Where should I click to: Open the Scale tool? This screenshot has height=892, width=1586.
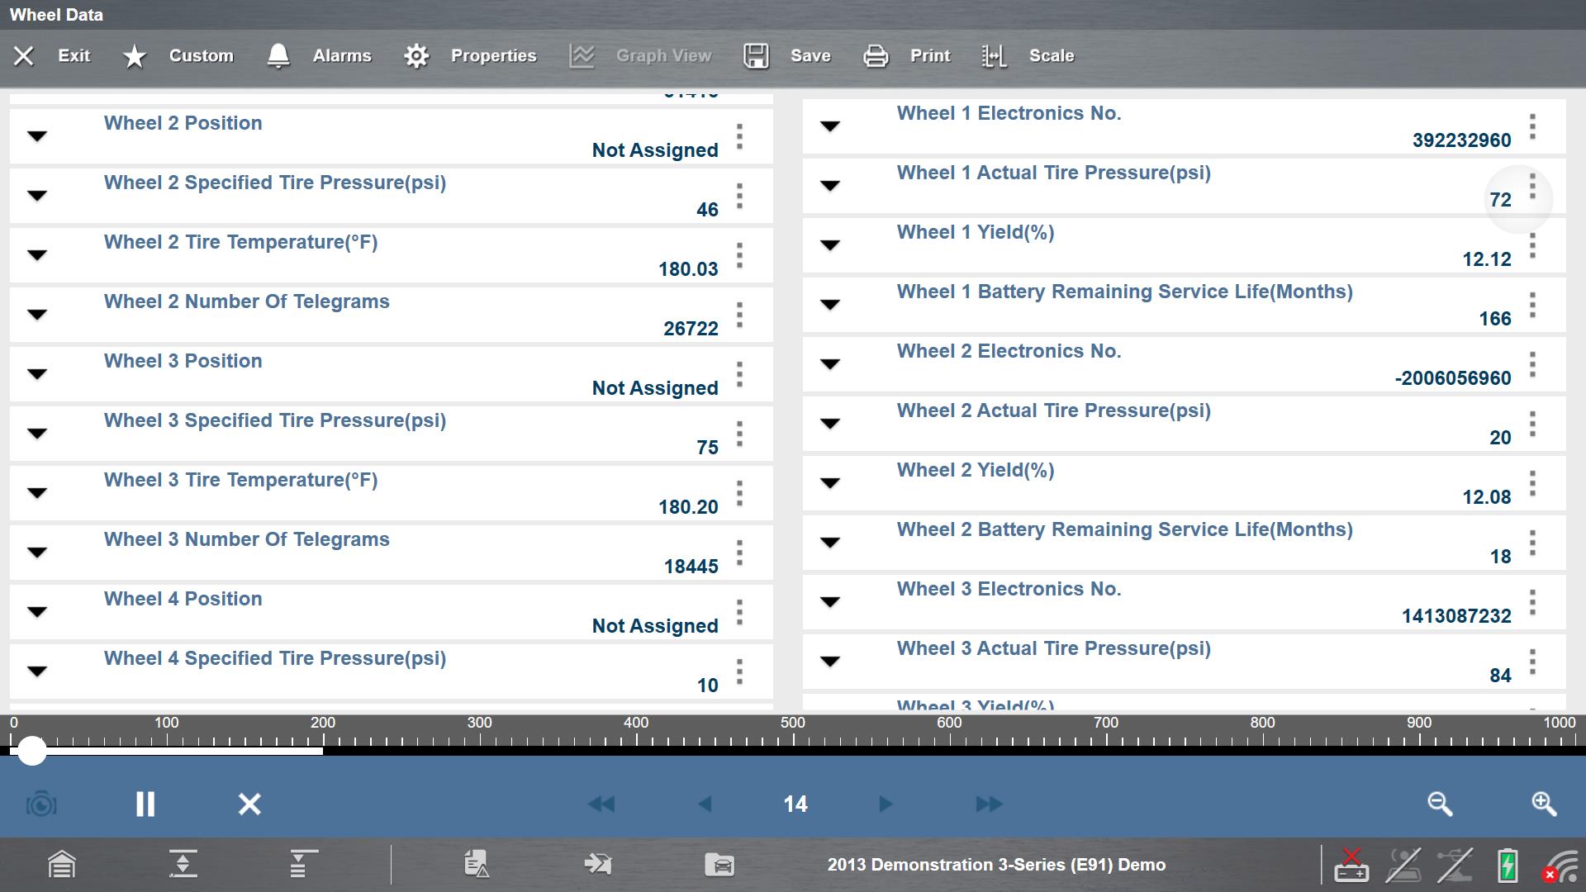(994, 55)
